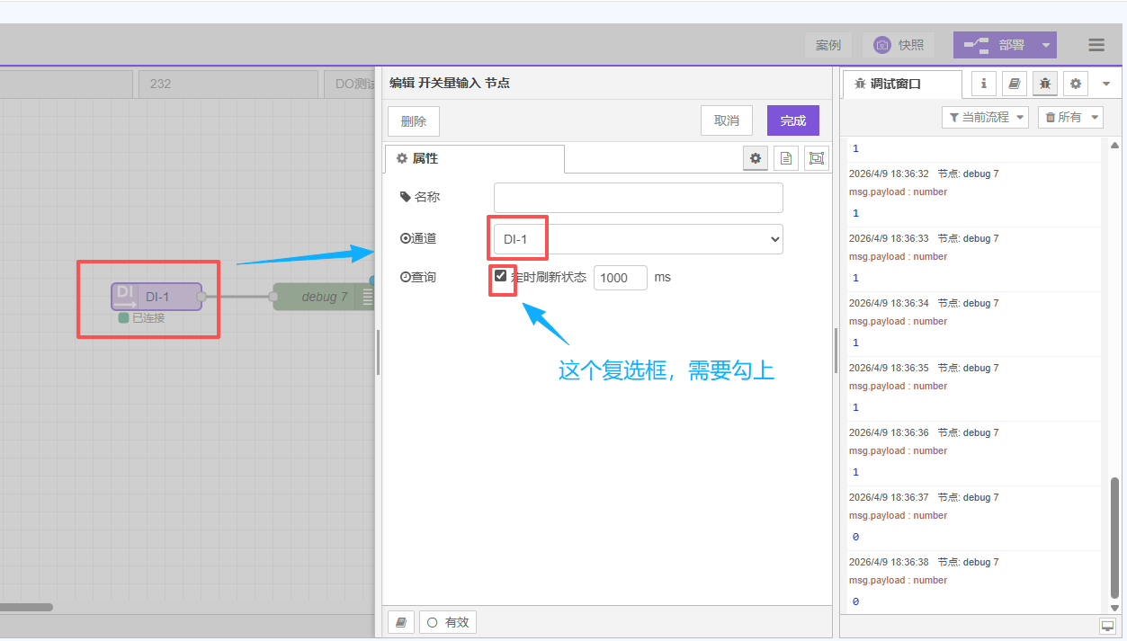The height and width of the screenshot is (641, 1127).
Task: Expand the DI-1 channel dropdown
Action: pyautogui.click(x=638, y=239)
